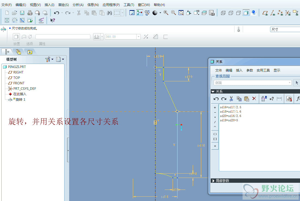Enable shaded display mode
This screenshot has height=201, width=300.
coord(246,13)
